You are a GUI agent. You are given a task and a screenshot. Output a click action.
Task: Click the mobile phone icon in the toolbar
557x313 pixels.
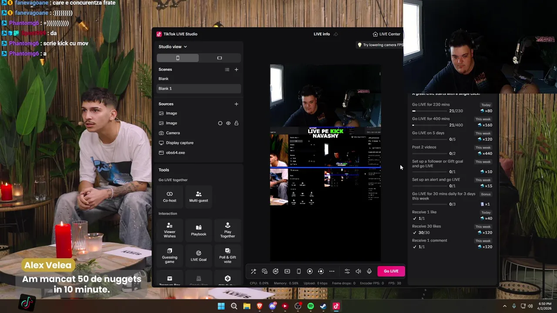[299, 271]
